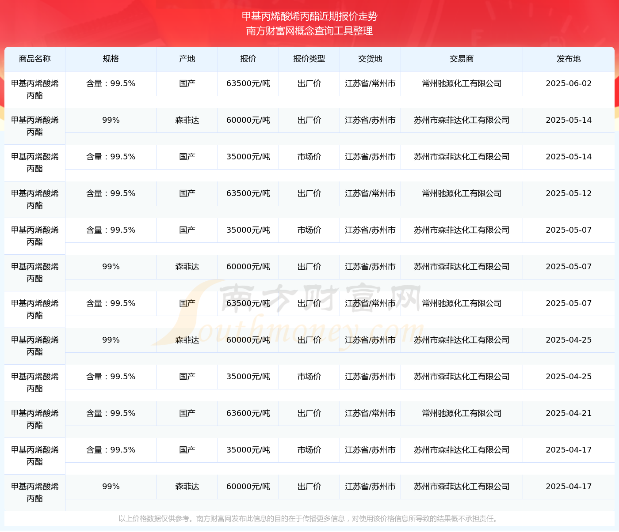Image resolution: width=619 pixels, height=532 pixels.
Task: Click 甲基丙烯酸烯丙酯 in the 2025-05-12 row
Action: [x=34, y=199]
